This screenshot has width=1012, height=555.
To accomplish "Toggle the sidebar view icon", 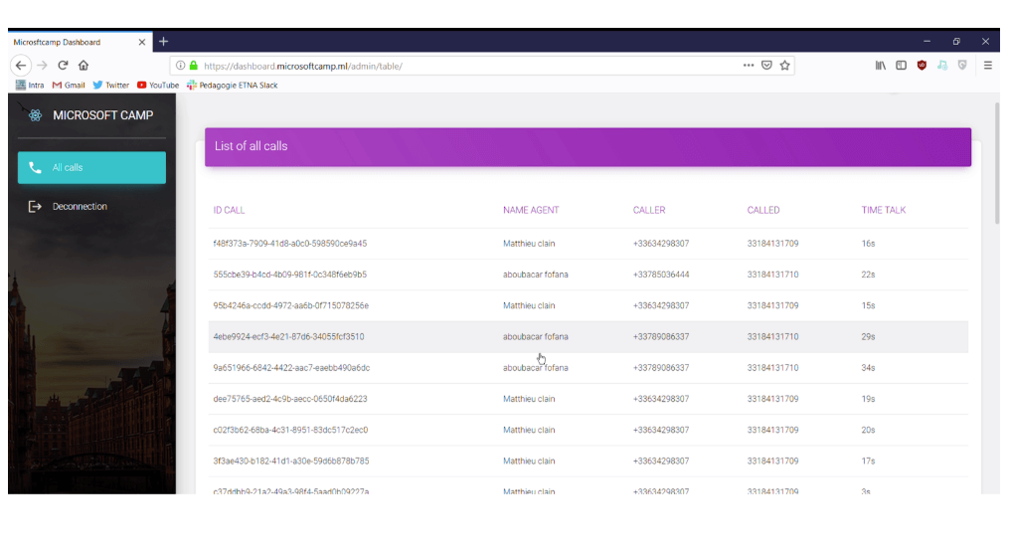I will coord(901,66).
